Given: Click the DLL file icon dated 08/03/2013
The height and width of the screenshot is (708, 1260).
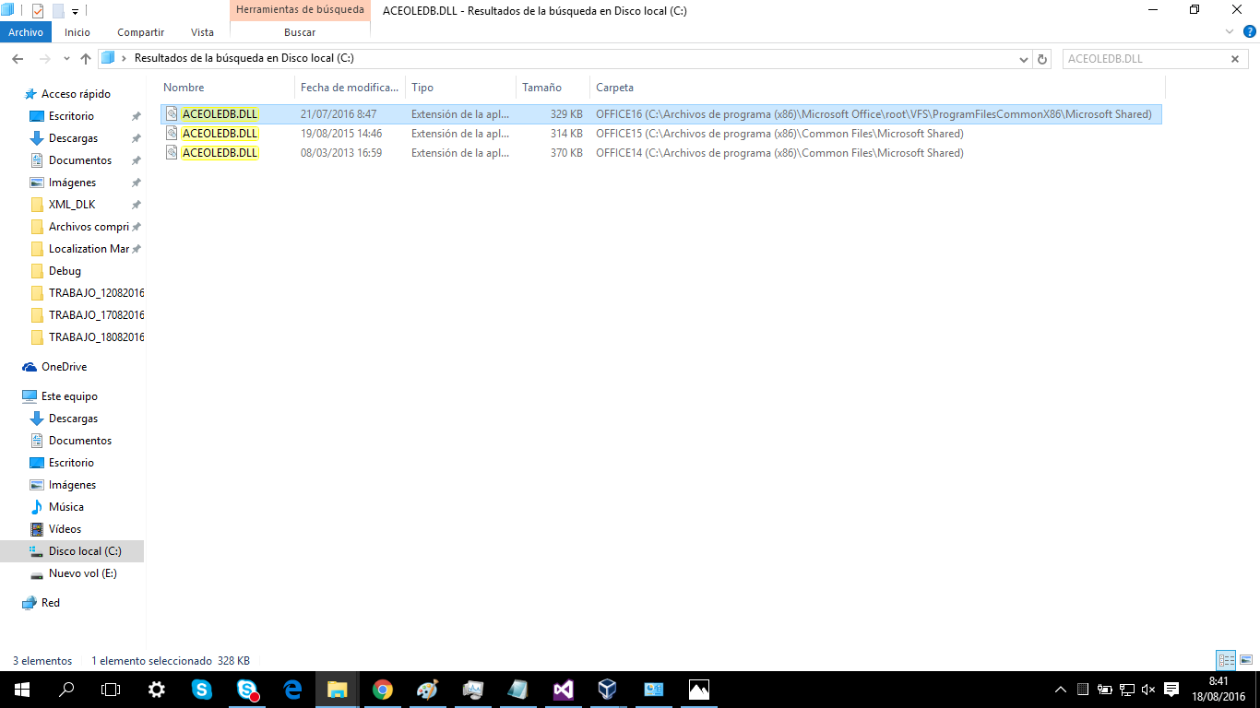Looking at the screenshot, I should pos(172,153).
